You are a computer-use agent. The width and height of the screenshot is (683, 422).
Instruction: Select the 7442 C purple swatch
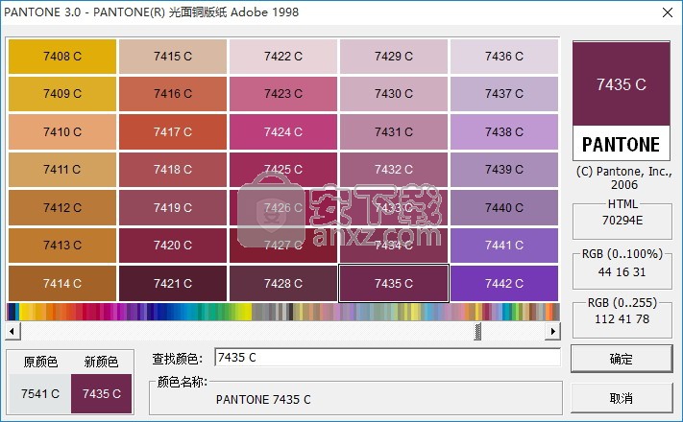[x=504, y=283]
